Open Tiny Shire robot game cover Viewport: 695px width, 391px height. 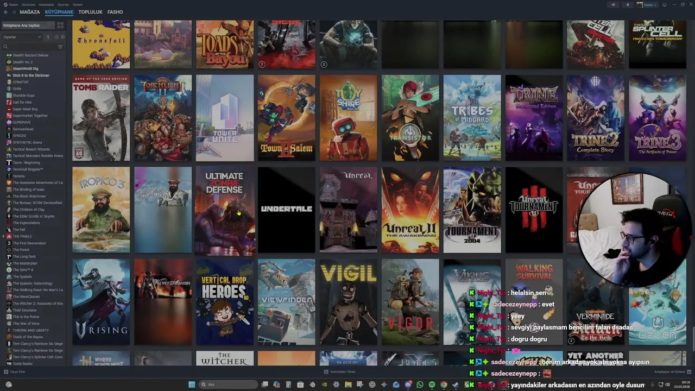click(x=349, y=118)
